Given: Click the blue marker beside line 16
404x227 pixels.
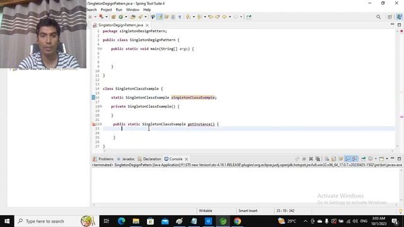Looking at the screenshot, I should click(x=93, y=98).
